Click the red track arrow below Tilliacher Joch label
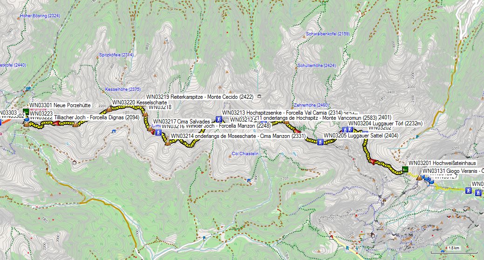Image resolution: width=484 pixels, height=260 pixels. (57, 123)
